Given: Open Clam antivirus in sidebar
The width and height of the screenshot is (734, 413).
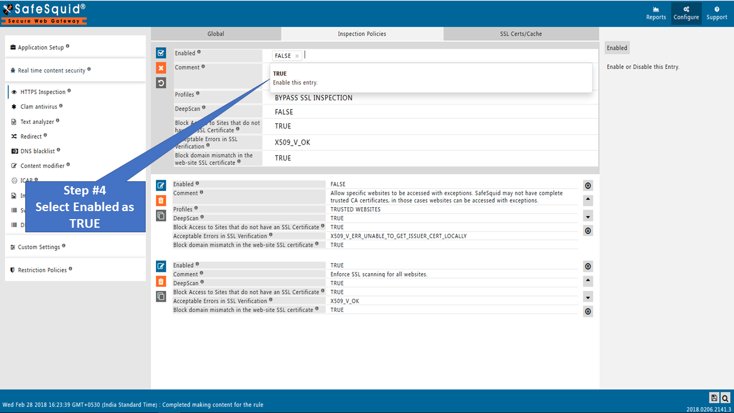Looking at the screenshot, I should pyautogui.click(x=38, y=107).
